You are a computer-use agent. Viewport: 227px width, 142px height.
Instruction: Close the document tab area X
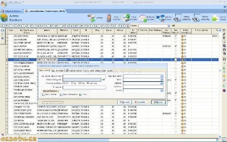point(225,11)
